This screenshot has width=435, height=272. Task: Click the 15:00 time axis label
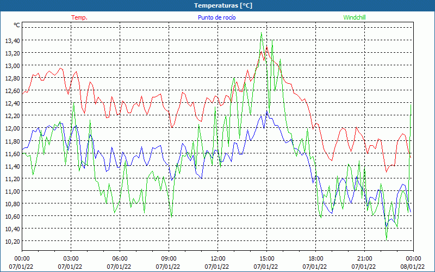pyautogui.click(x=266, y=259)
